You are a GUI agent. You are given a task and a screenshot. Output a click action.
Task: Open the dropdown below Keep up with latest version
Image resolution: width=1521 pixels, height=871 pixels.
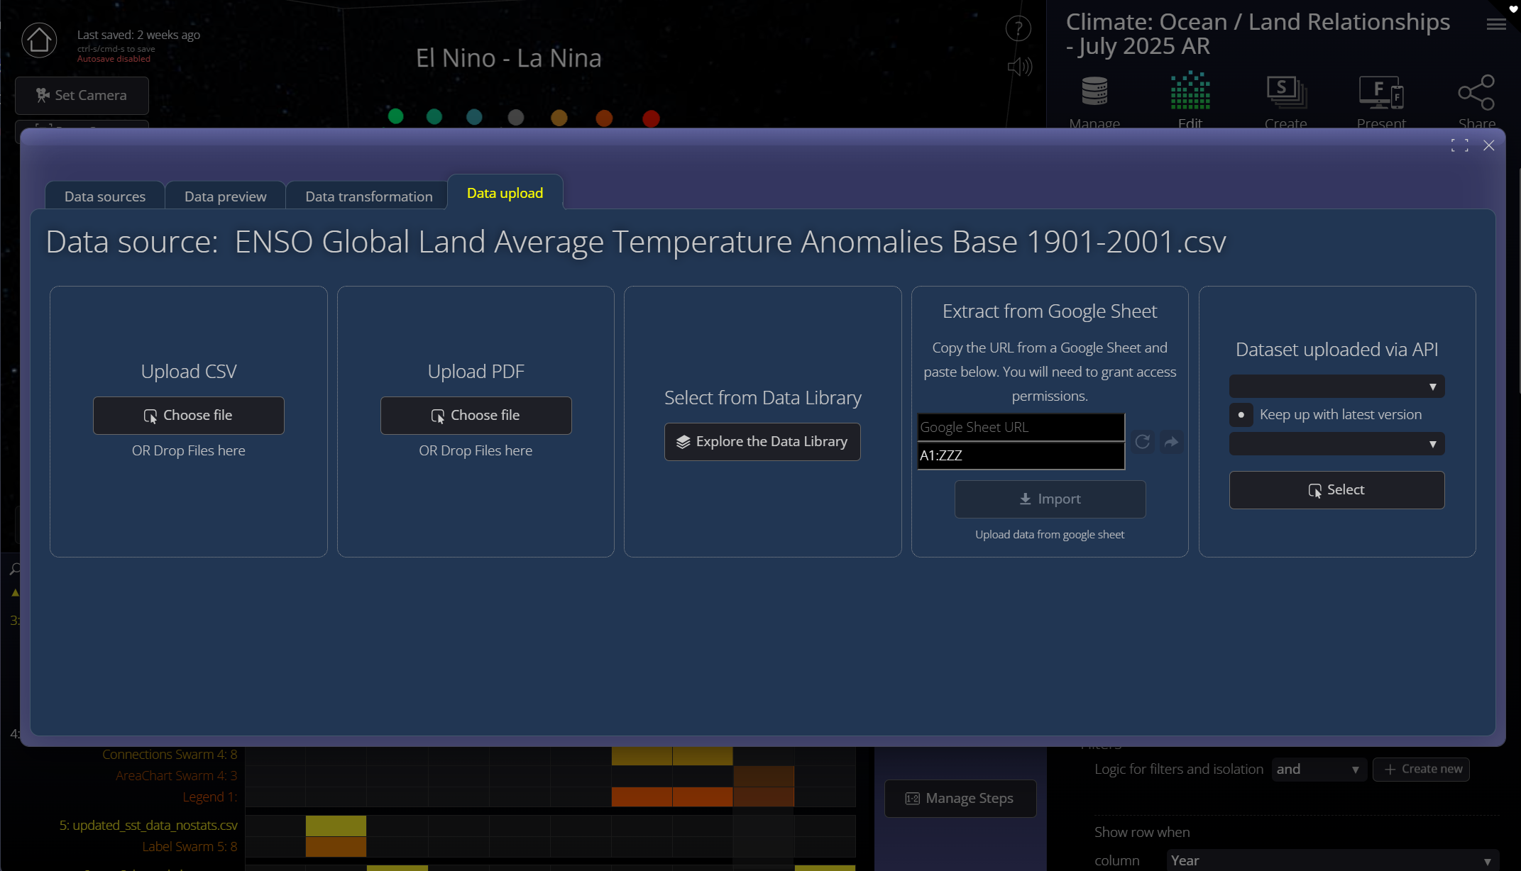[x=1336, y=444]
